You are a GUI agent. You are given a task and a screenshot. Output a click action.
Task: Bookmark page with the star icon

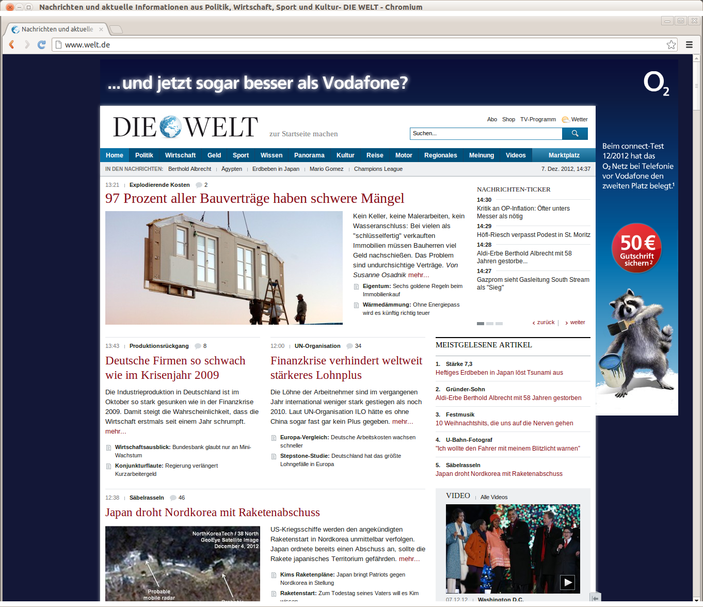pos(671,45)
